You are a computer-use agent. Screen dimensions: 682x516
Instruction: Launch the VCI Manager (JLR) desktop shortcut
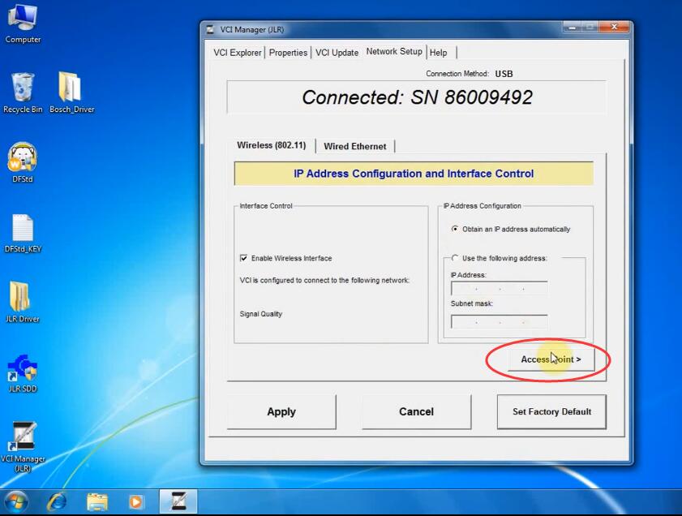point(23,446)
